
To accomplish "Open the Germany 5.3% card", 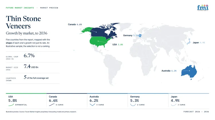I will [x=148, y=100].
